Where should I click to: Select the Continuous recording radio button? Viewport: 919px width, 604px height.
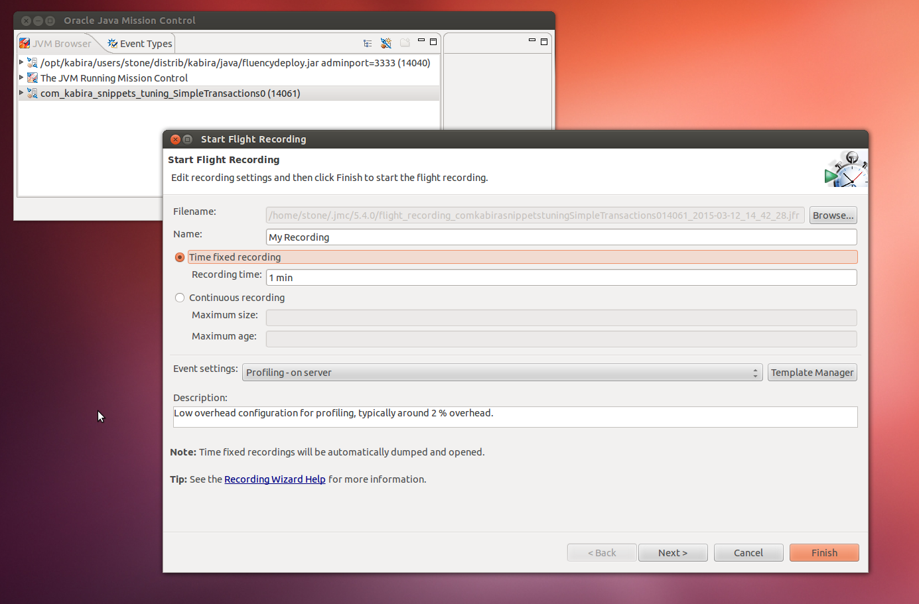click(180, 298)
